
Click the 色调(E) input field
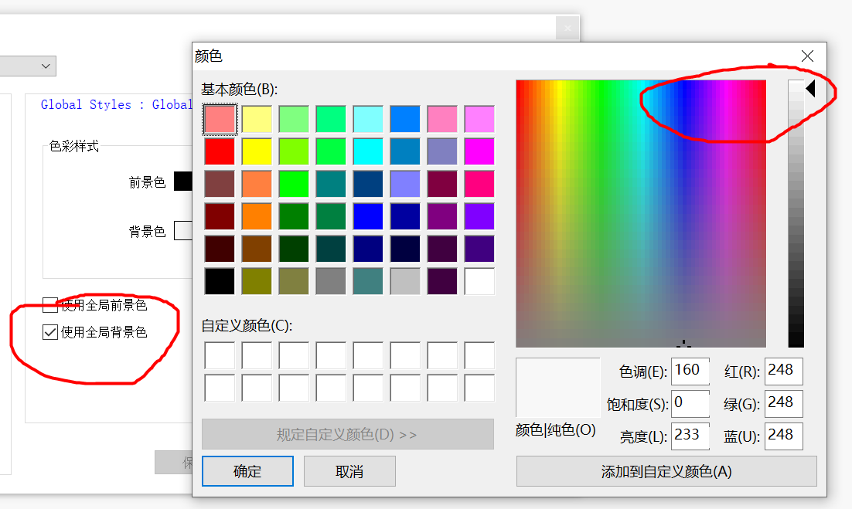690,372
